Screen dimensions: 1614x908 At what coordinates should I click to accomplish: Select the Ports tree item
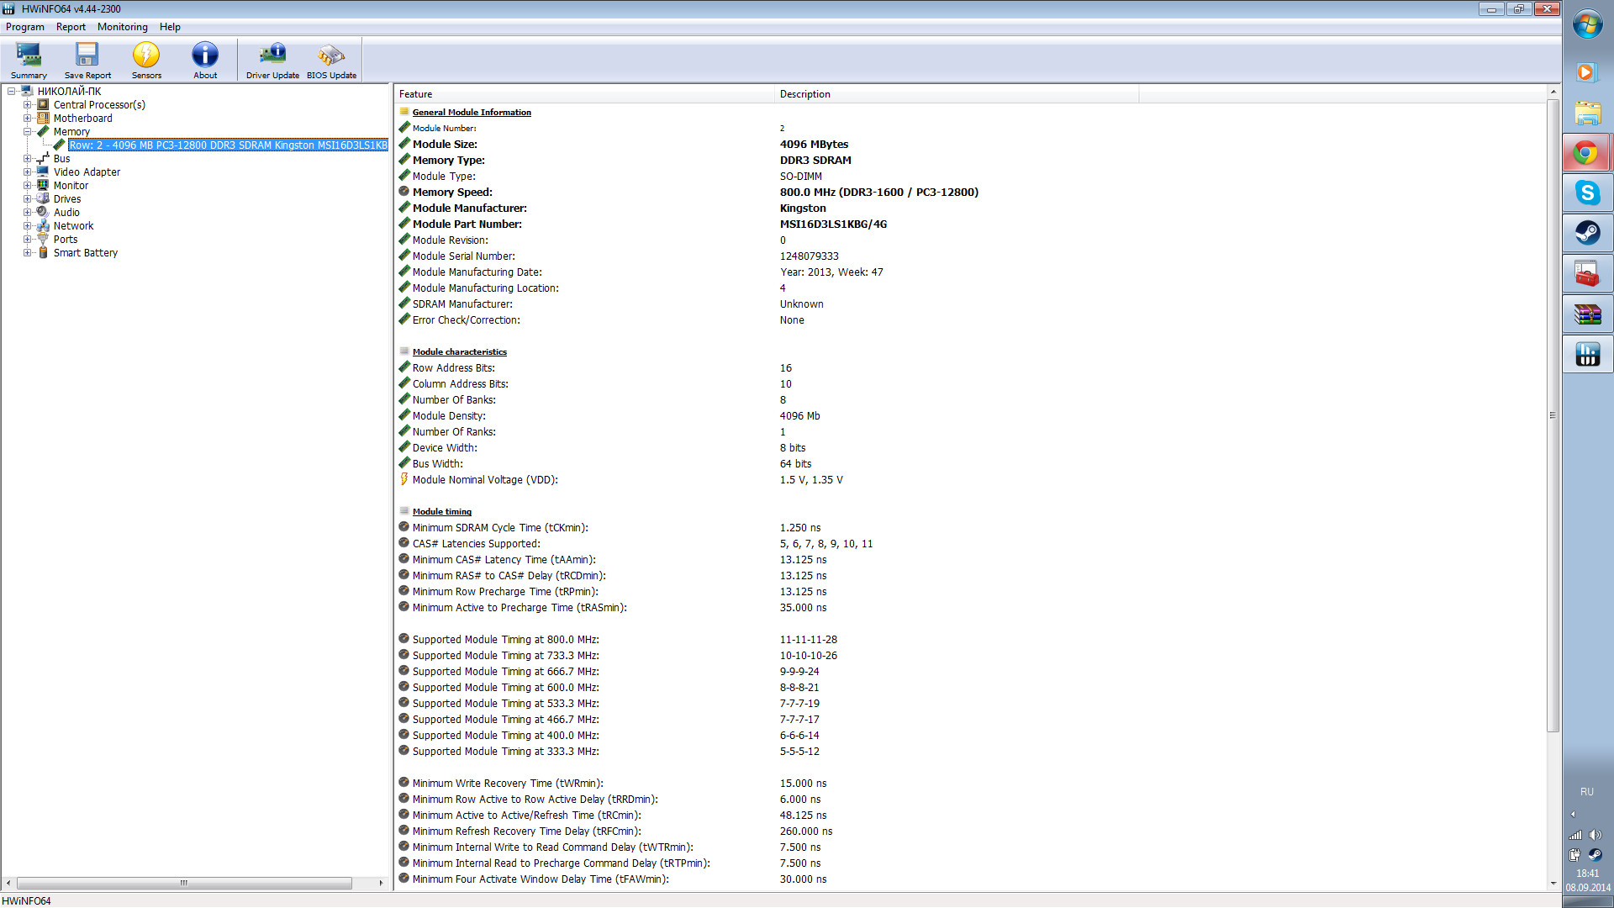(x=66, y=240)
